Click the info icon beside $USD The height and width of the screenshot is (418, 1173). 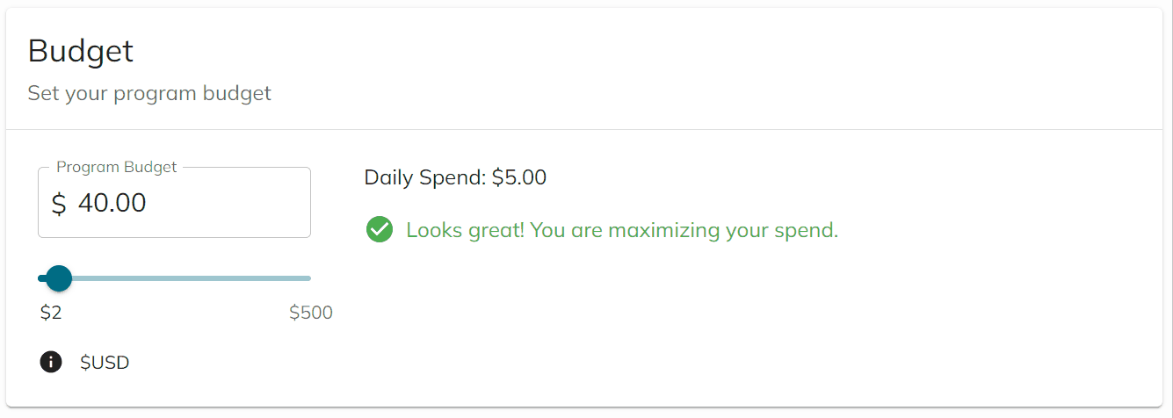51,362
